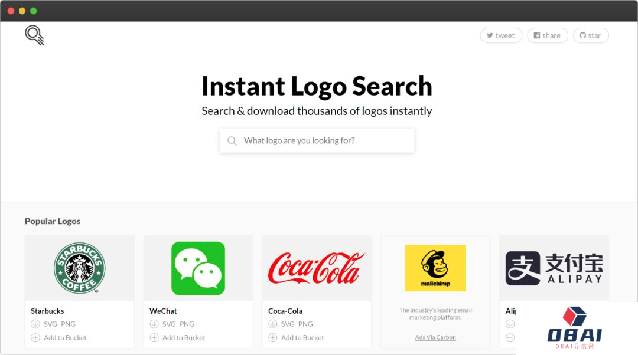Click the search magnifier icon in search box
Image resolution: width=638 pixels, height=355 pixels.
232,141
